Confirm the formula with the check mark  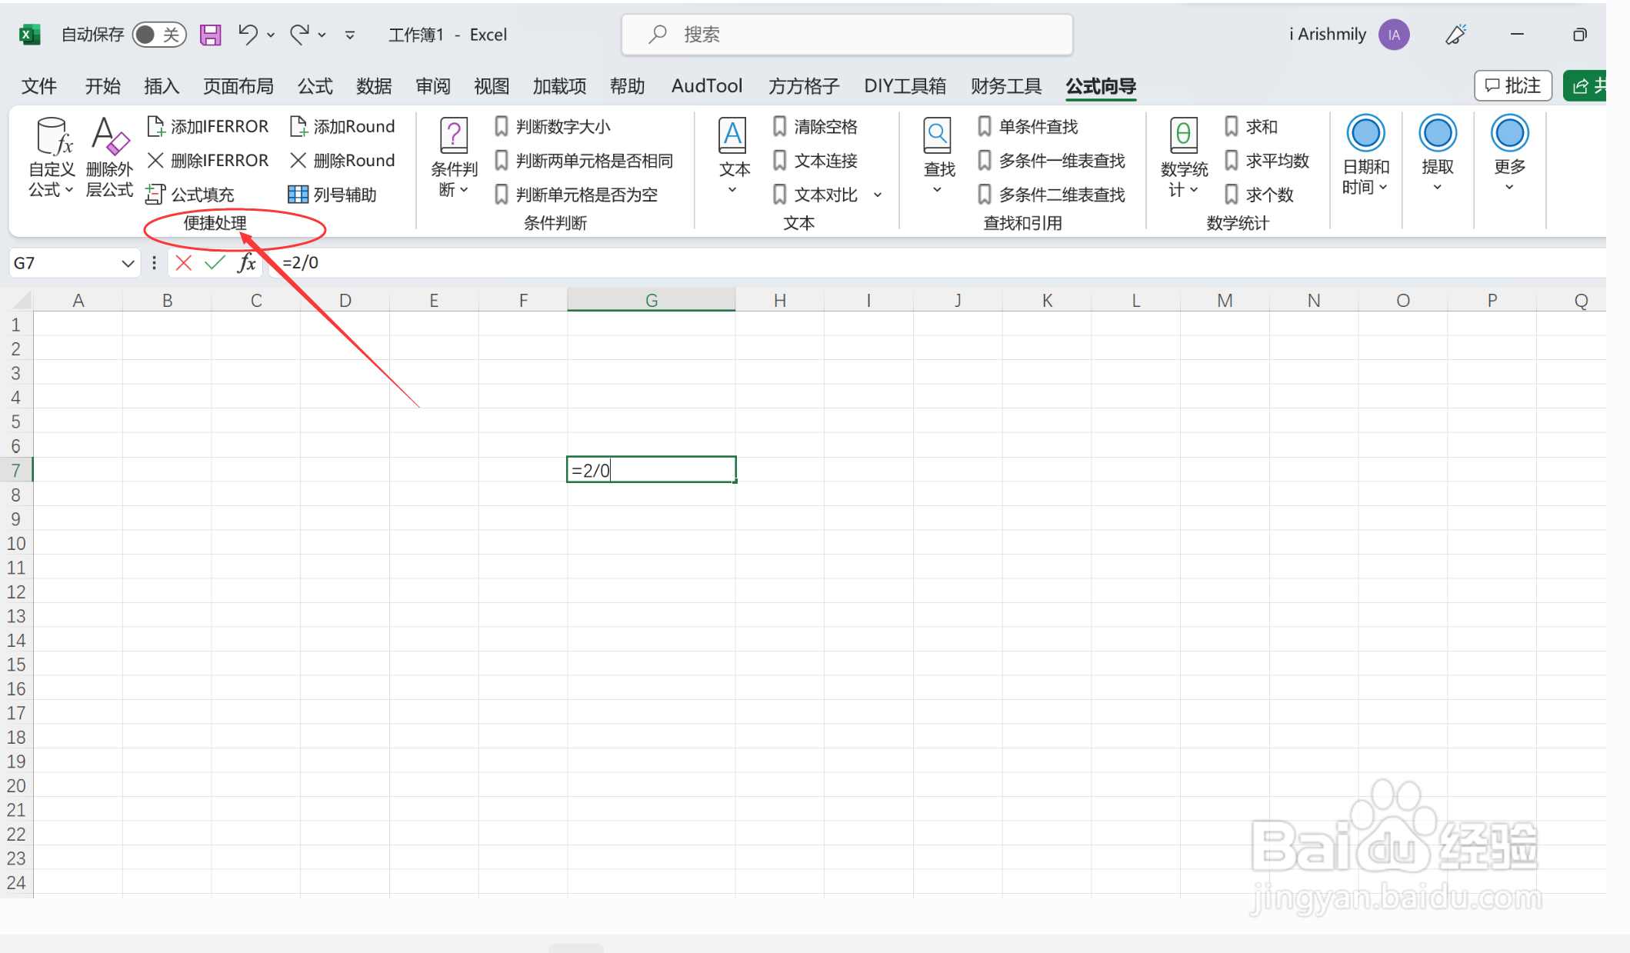tap(215, 263)
